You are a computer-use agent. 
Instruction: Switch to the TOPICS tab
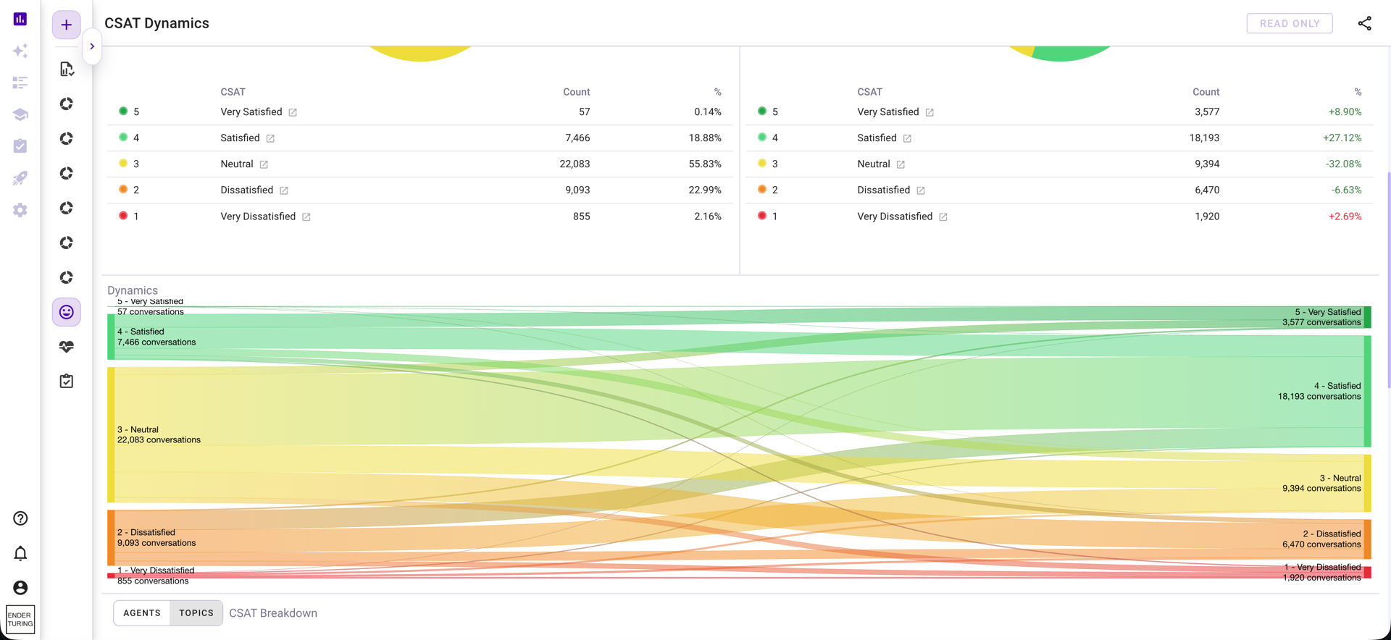tap(196, 613)
